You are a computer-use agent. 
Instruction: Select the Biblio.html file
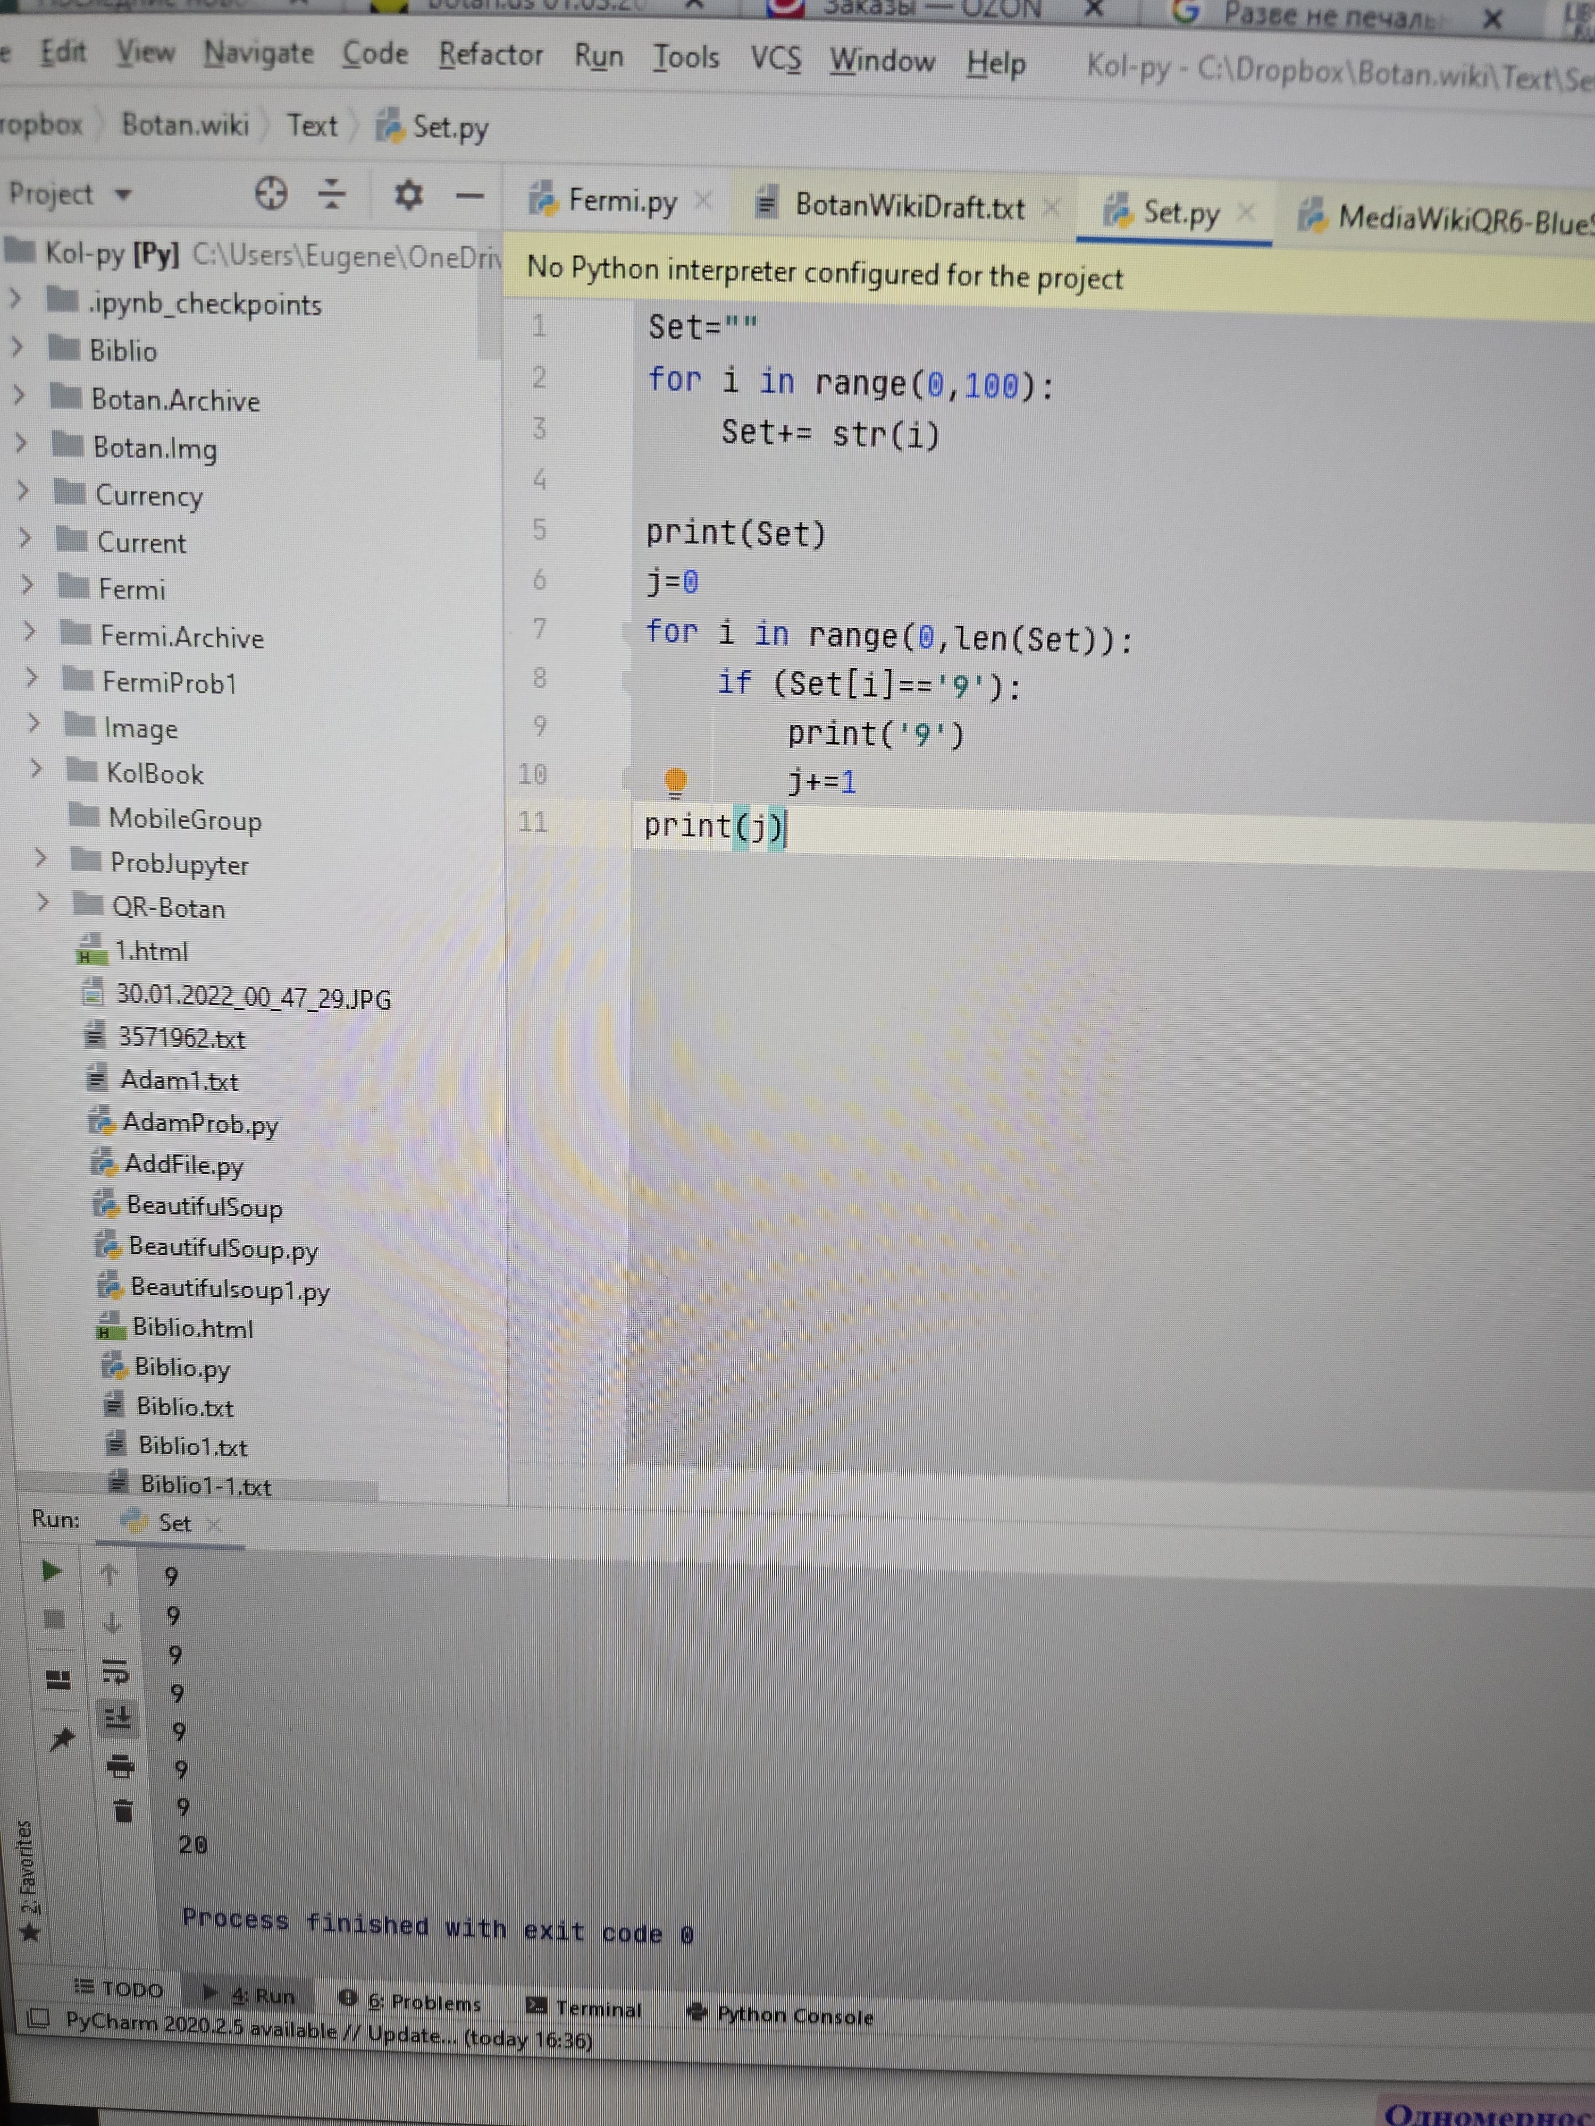click(x=193, y=1327)
